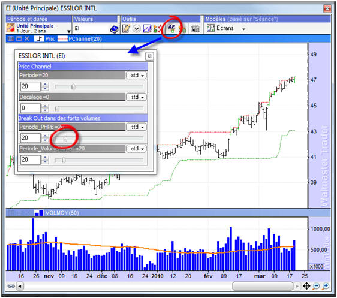
Task: Click the Periode_VolumeMoyen value field
Action: tap(31, 160)
